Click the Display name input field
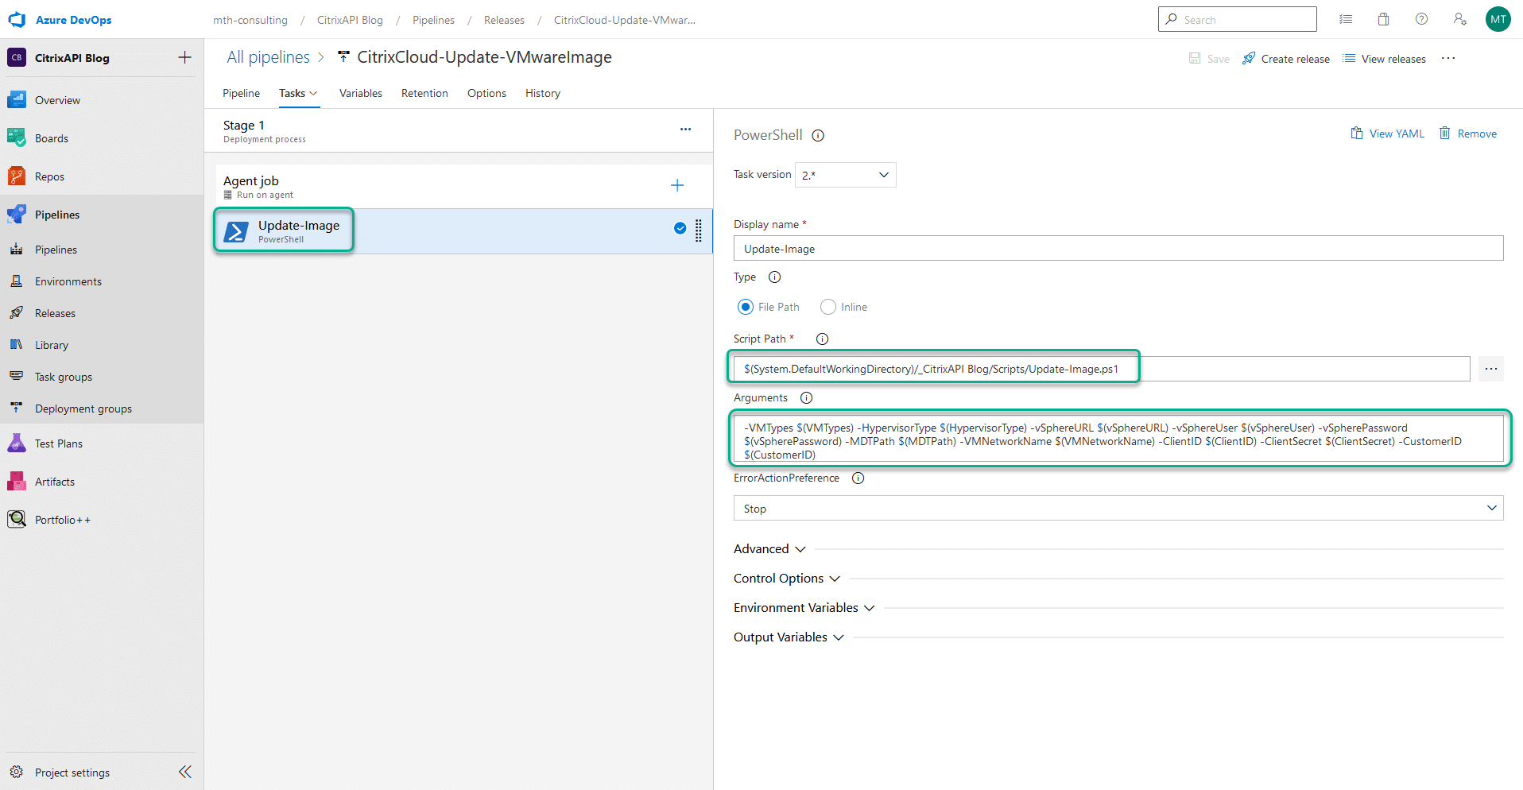Viewport: 1523px width, 790px height. click(1118, 248)
